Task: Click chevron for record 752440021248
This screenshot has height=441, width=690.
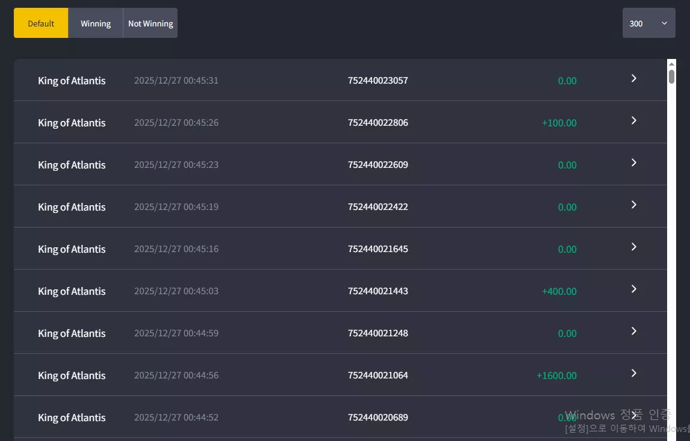Action: tap(633, 331)
